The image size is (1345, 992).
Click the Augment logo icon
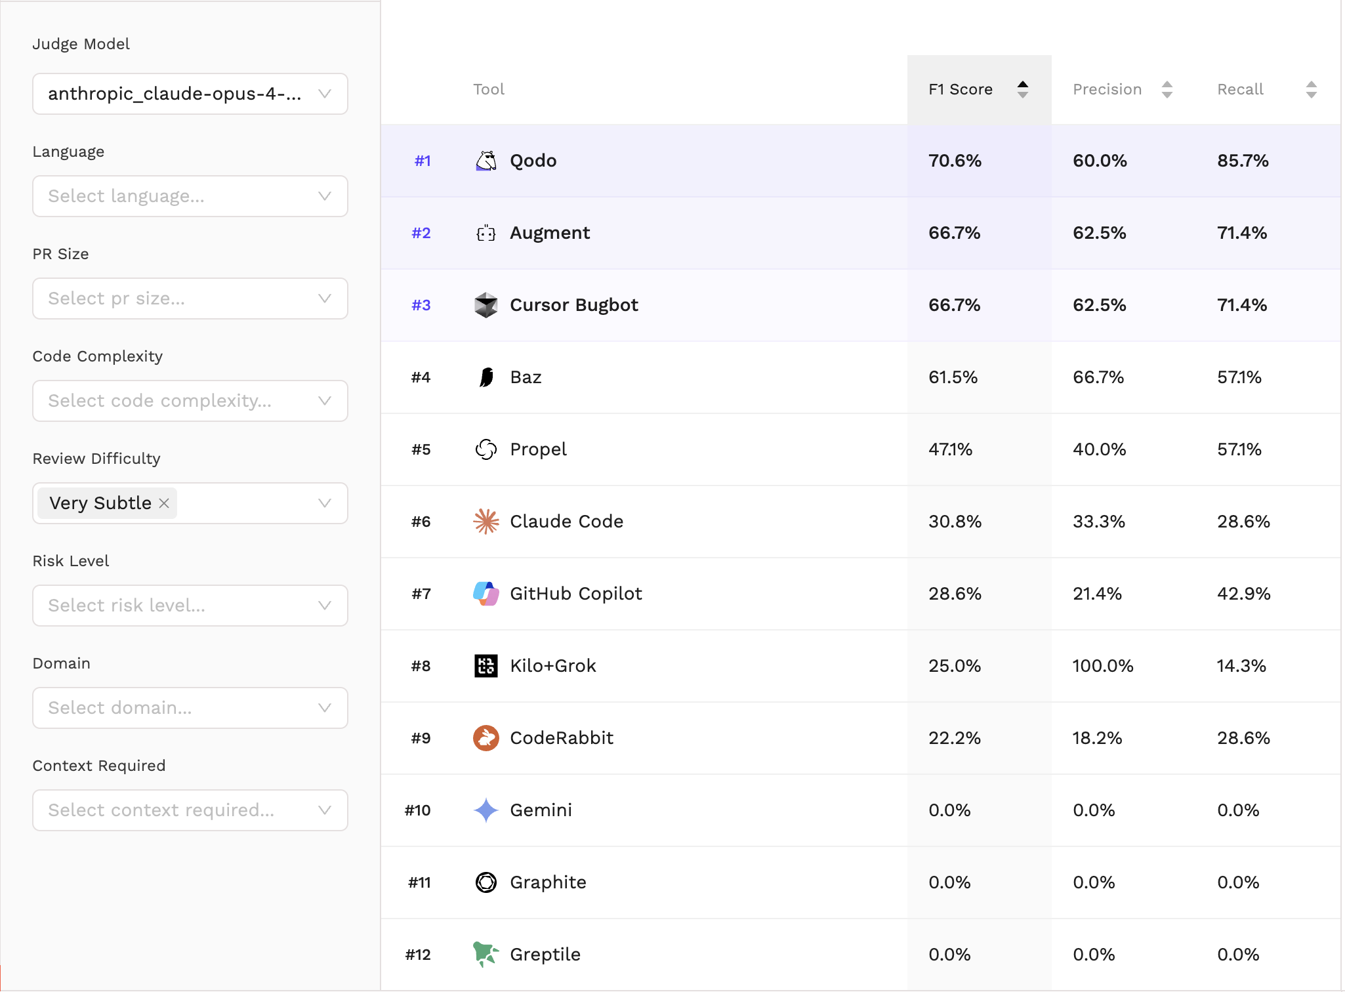(486, 233)
